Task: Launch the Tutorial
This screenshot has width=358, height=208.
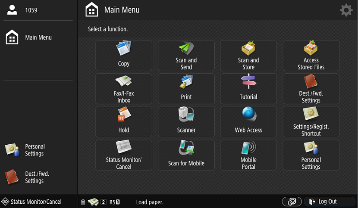Action: click(x=248, y=89)
